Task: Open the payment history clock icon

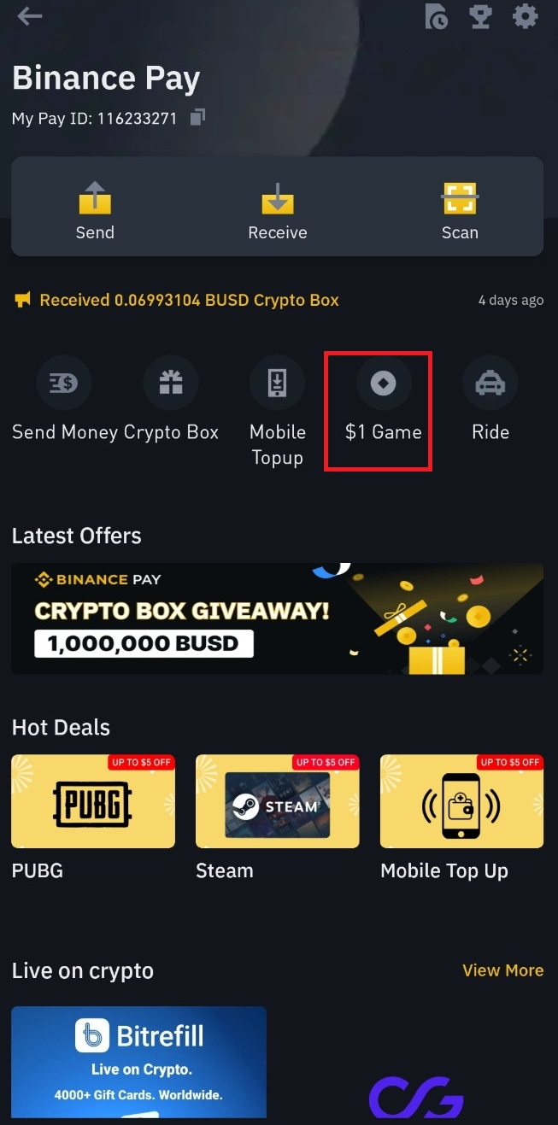Action: click(437, 16)
